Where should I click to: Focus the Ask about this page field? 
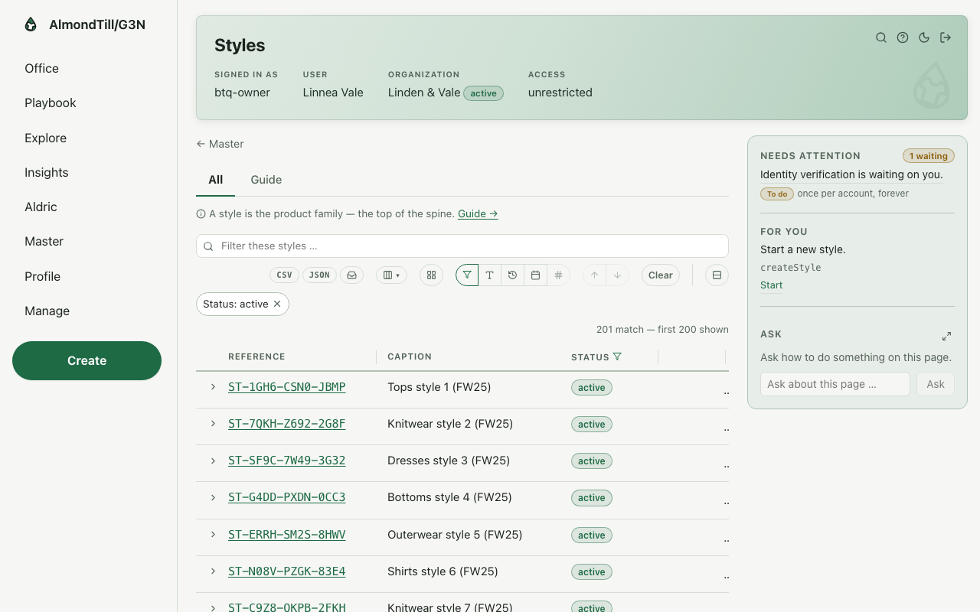click(x=835, y=384)
